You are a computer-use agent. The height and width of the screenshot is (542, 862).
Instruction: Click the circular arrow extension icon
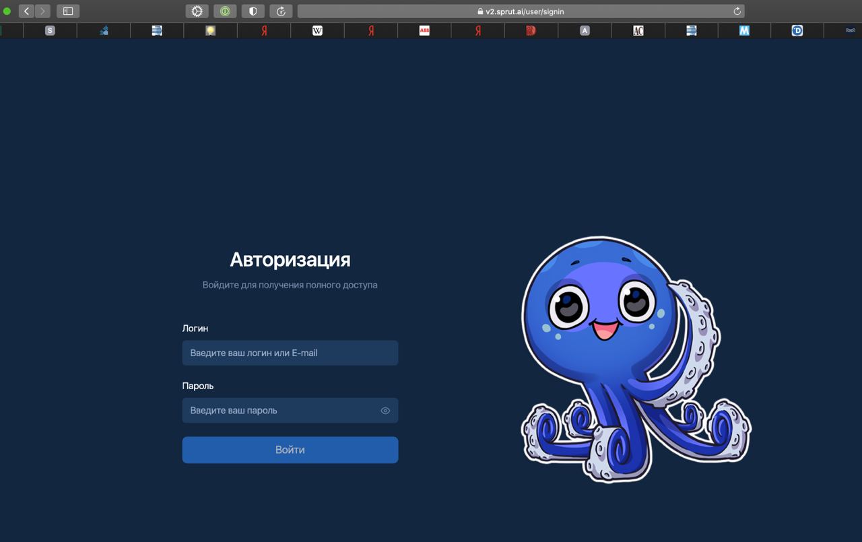[x=281, y=11]
